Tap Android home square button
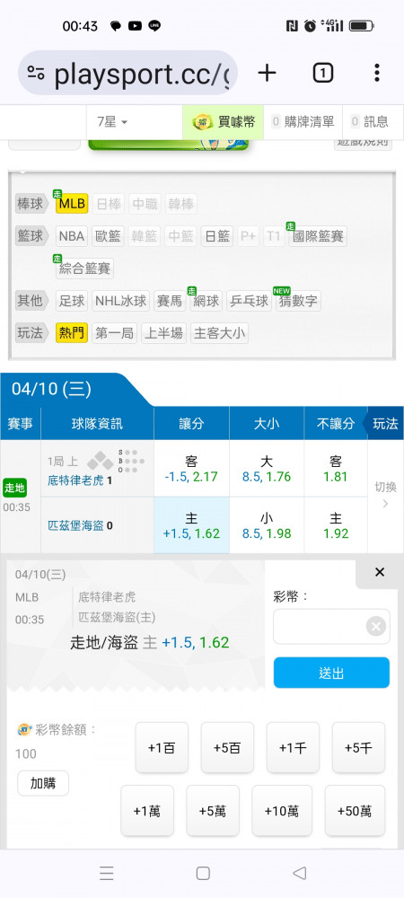Image resolution: width=404 pixels, height=898 pixels. (203, 873)
